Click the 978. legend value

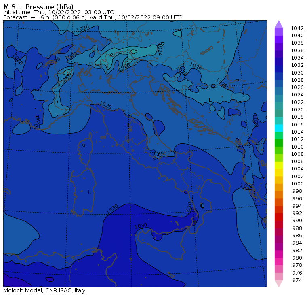(x=299, y=265)
